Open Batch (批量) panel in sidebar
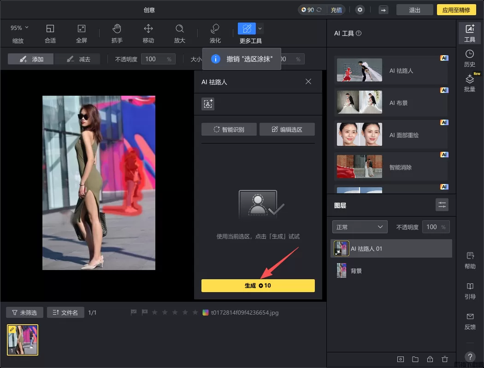 click(469, 83)
